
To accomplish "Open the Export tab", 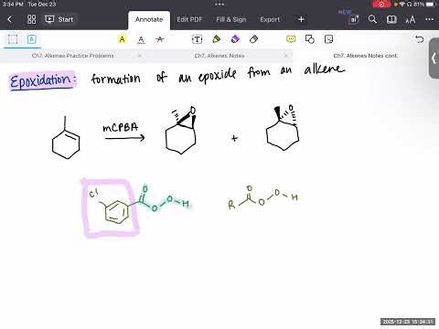I will 270,19.
